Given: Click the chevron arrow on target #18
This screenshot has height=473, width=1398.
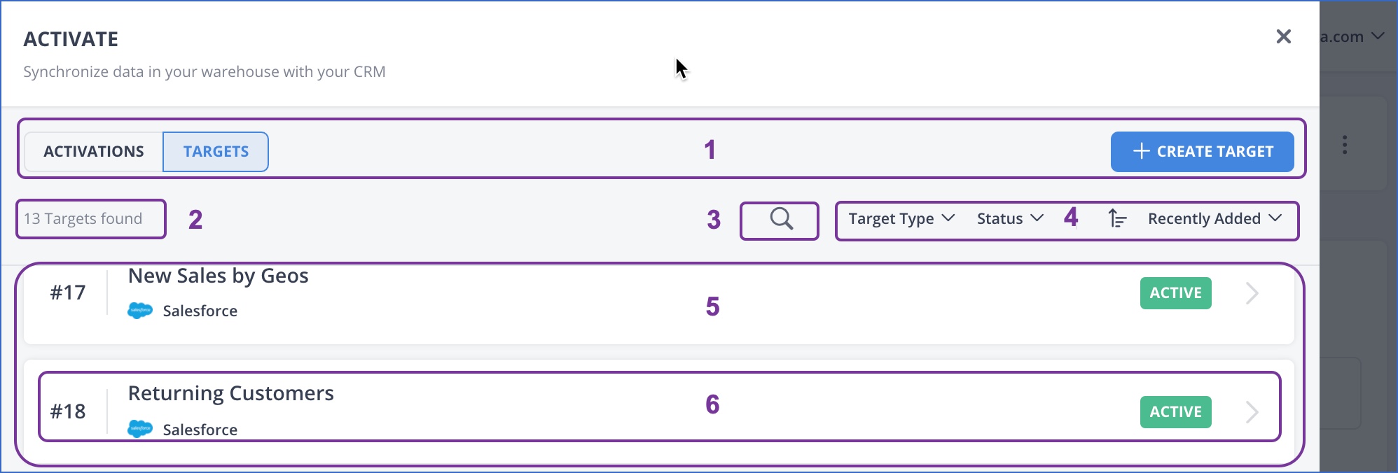Looking at the screenshot, I should [1252, 412].
